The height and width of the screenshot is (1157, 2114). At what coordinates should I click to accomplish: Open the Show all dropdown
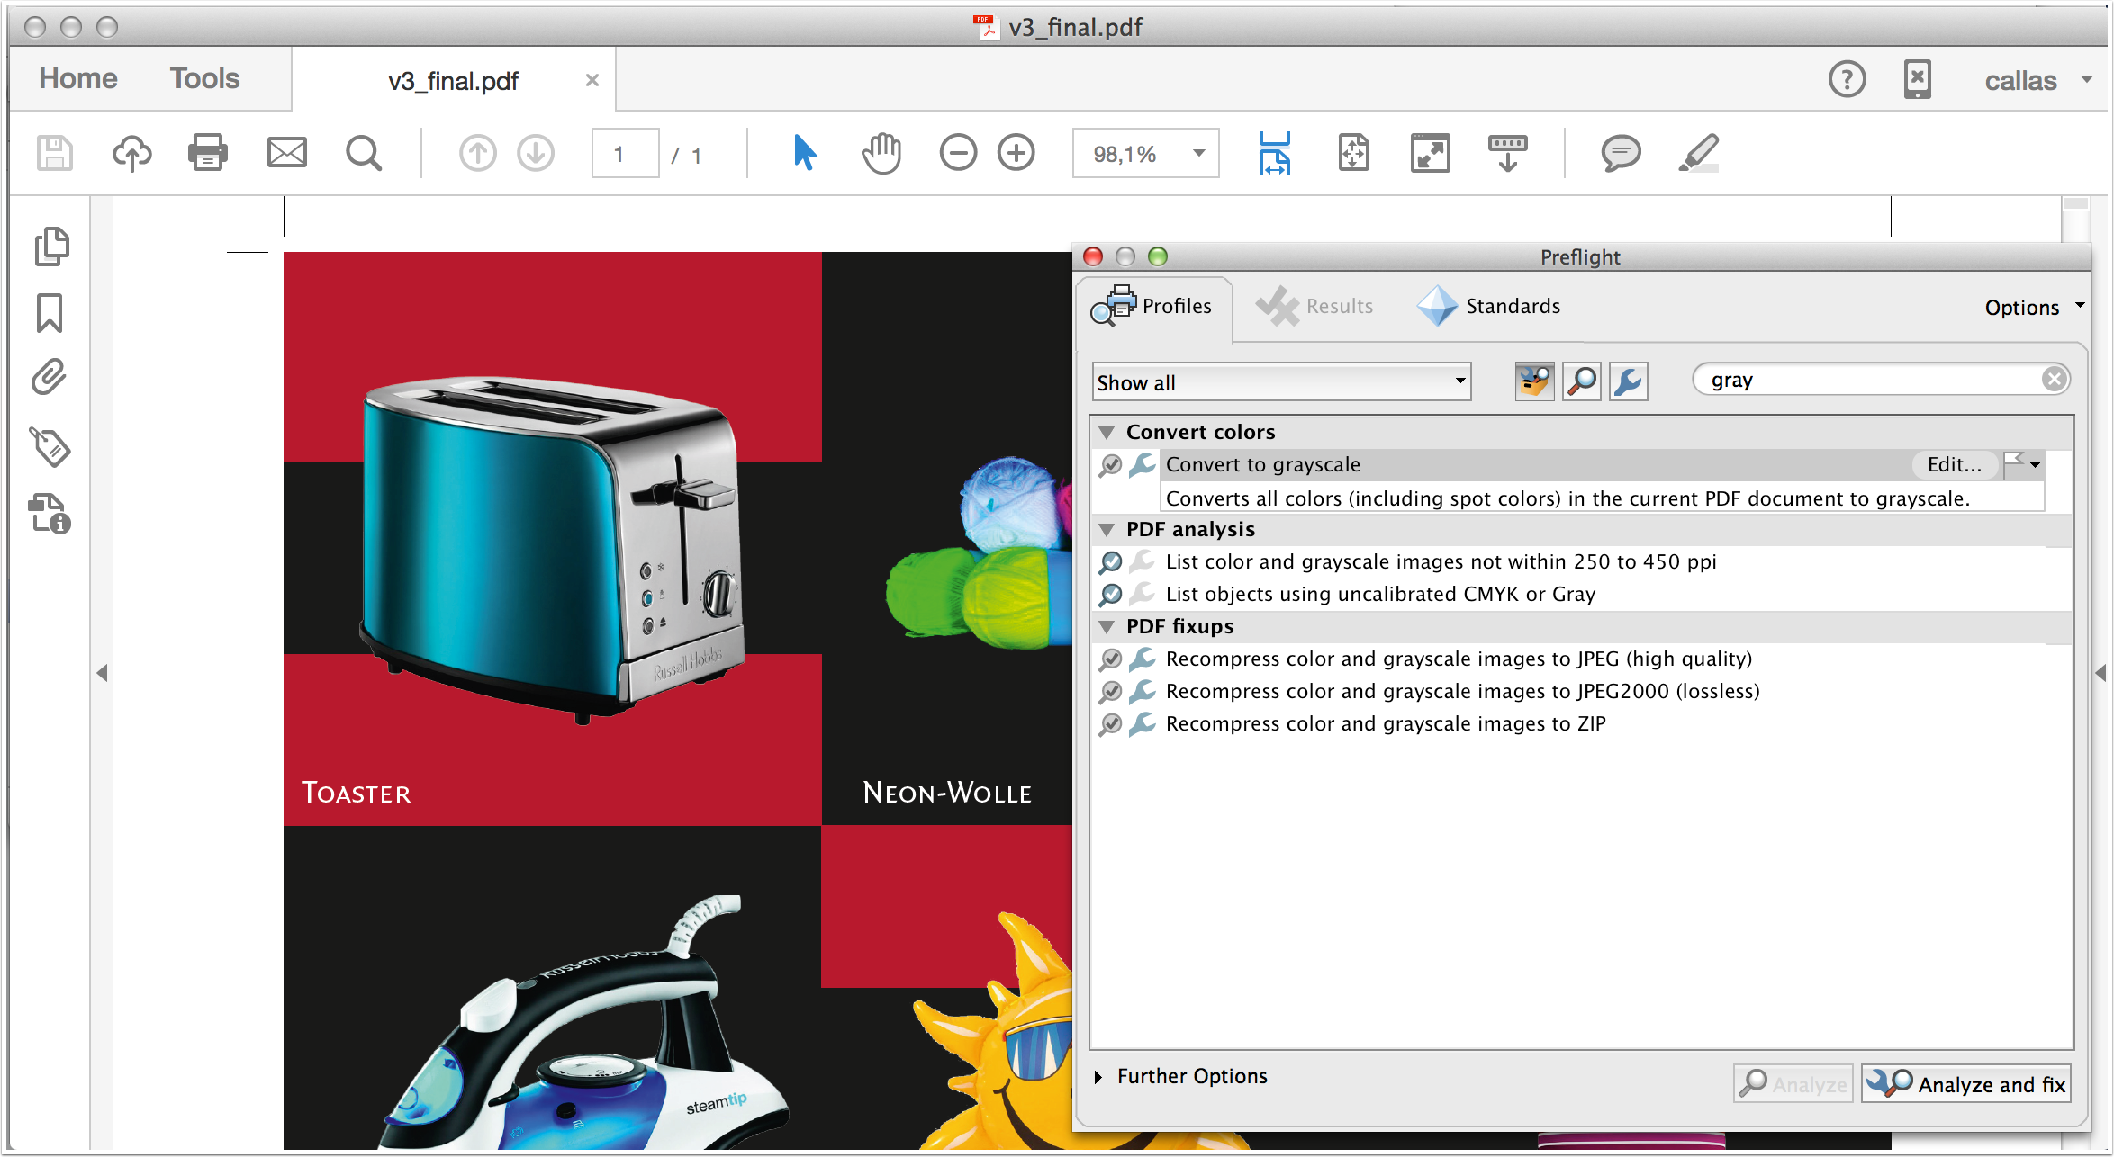pos(1281,382)
